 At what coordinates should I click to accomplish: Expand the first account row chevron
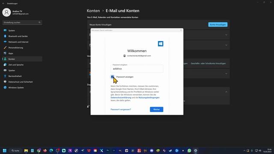click(x=226, y=35)
